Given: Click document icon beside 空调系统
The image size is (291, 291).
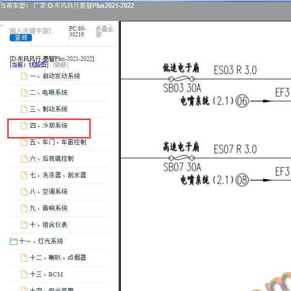Looking at the screenshot, I should (x=24, y=192).
